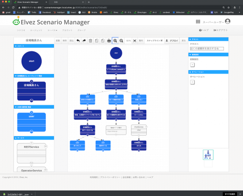Switch to the Elvez Scenario Manager browser tab
The height and width of the screenshot is (196, 243).
[30, 2]
